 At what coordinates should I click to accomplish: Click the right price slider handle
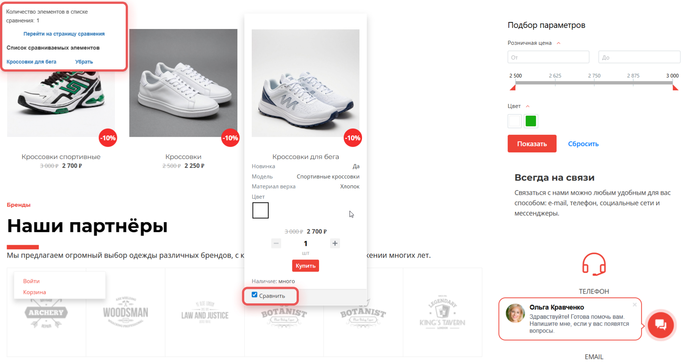675,87
